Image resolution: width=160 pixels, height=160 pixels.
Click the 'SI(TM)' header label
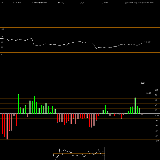coord(61,3)
